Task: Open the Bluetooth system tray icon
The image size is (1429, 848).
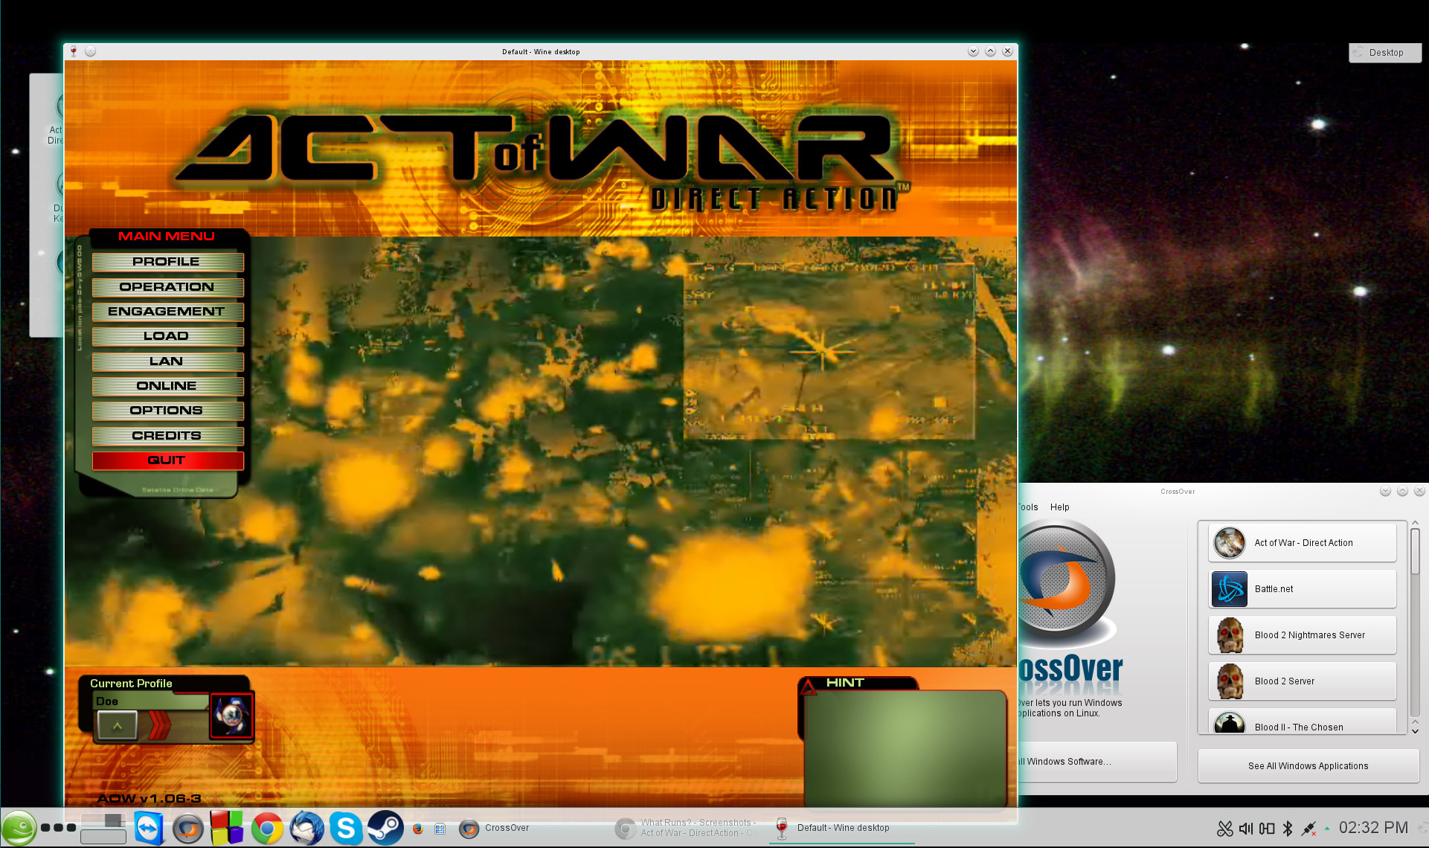Action: [x=1288, y=827]
